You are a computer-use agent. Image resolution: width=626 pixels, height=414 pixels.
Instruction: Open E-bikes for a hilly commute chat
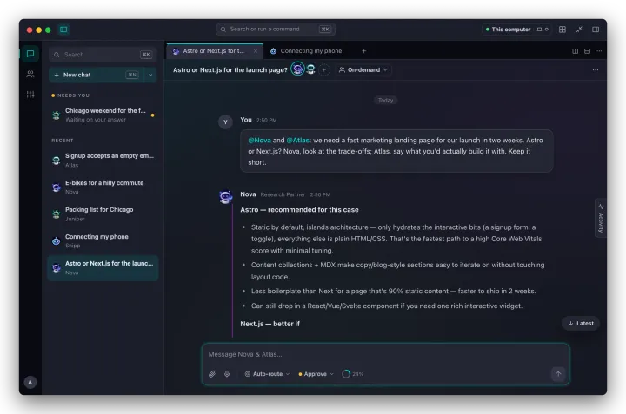[x=103, y=187]
